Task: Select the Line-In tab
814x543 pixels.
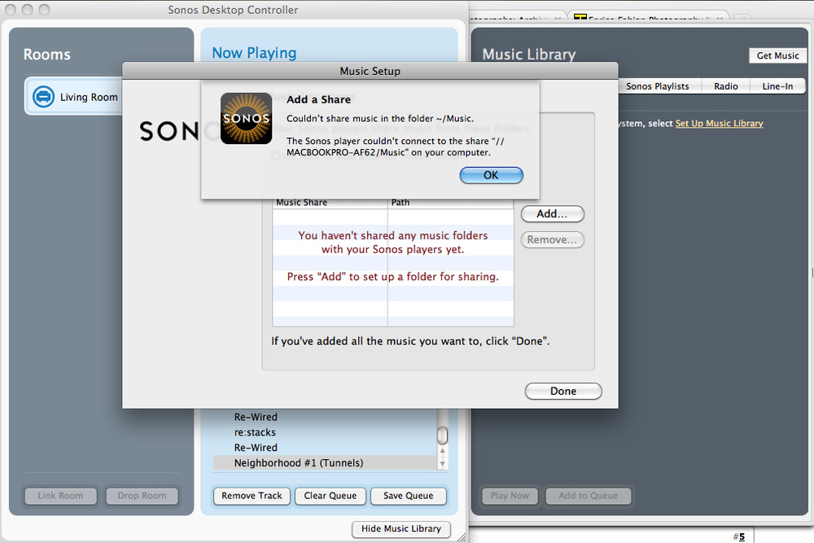Action: coord(777,86)
